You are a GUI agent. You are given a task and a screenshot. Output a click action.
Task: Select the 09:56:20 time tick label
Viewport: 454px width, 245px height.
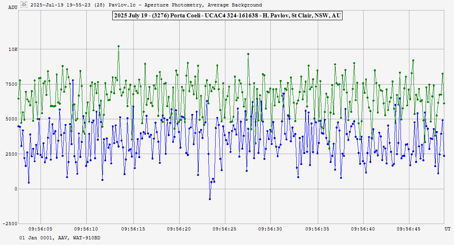coord(179,229)
